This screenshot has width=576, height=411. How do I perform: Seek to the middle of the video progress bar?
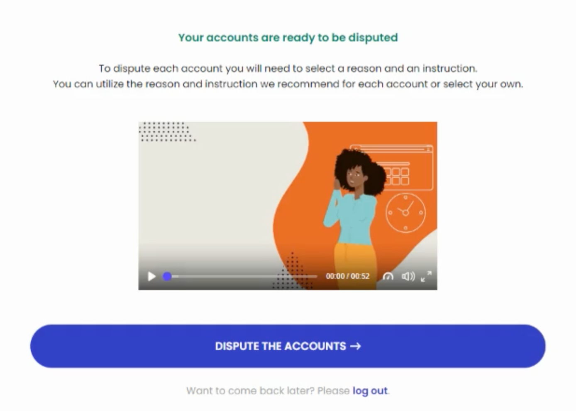pyautogui.click(x=242, y=276)
